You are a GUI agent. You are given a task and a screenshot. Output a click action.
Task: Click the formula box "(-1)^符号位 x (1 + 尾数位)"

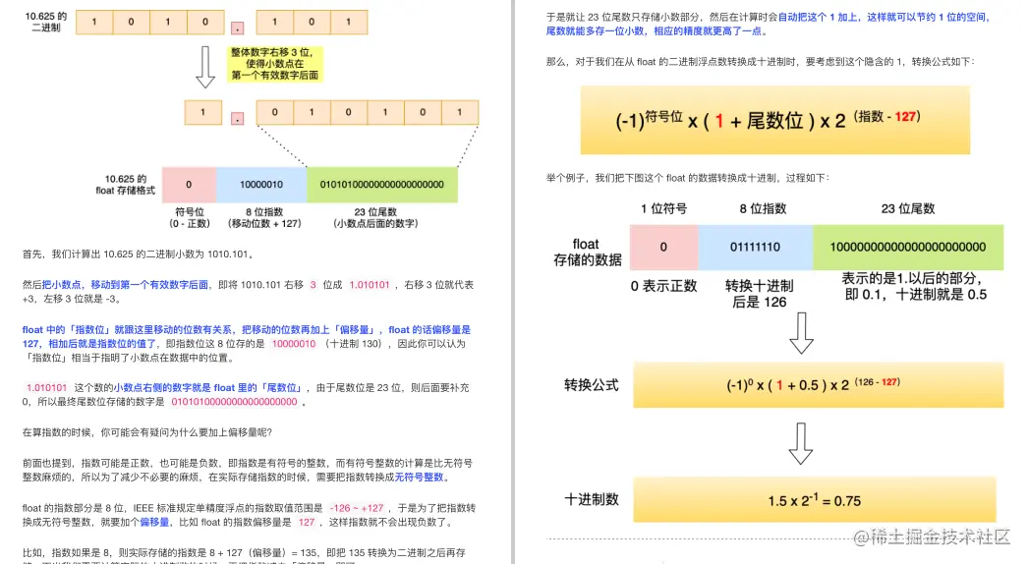775,120
